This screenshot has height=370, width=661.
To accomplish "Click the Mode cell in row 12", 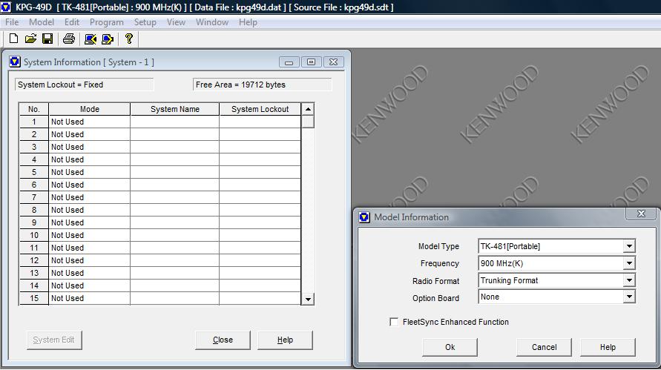I will 89,260.
